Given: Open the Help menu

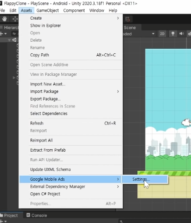Looking at the screenshot, I should tap(113, 11).
